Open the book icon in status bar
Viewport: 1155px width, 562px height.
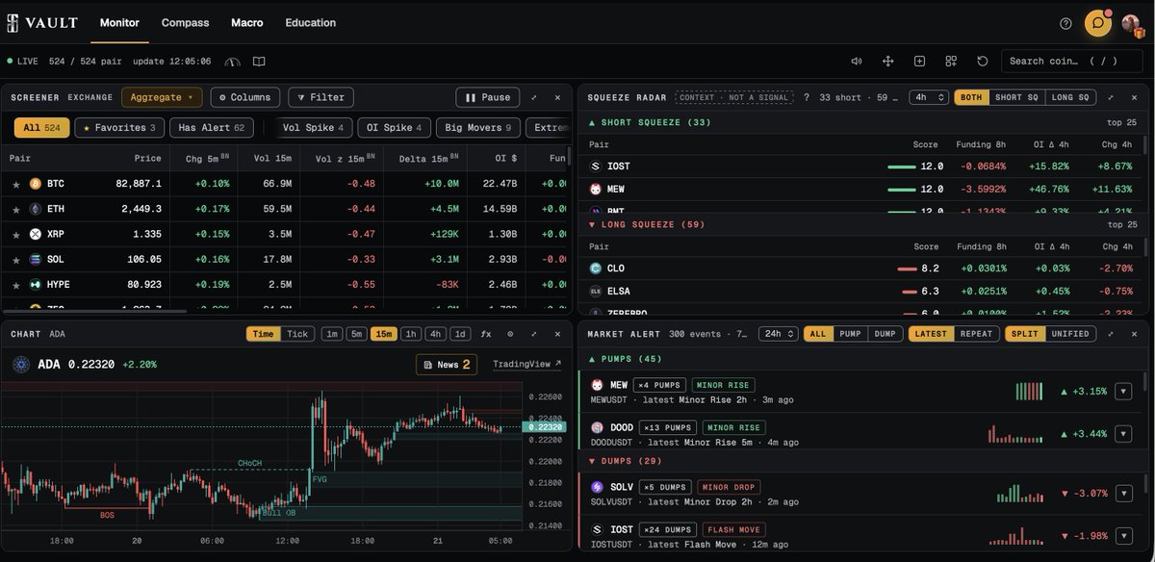coord(259,62)
